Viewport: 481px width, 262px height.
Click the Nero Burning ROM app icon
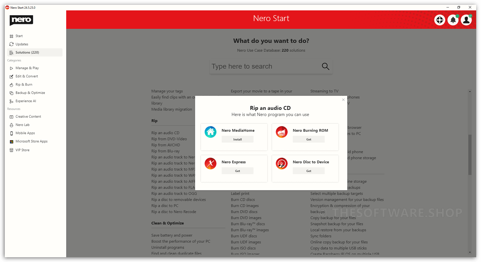tap(282, 132)
